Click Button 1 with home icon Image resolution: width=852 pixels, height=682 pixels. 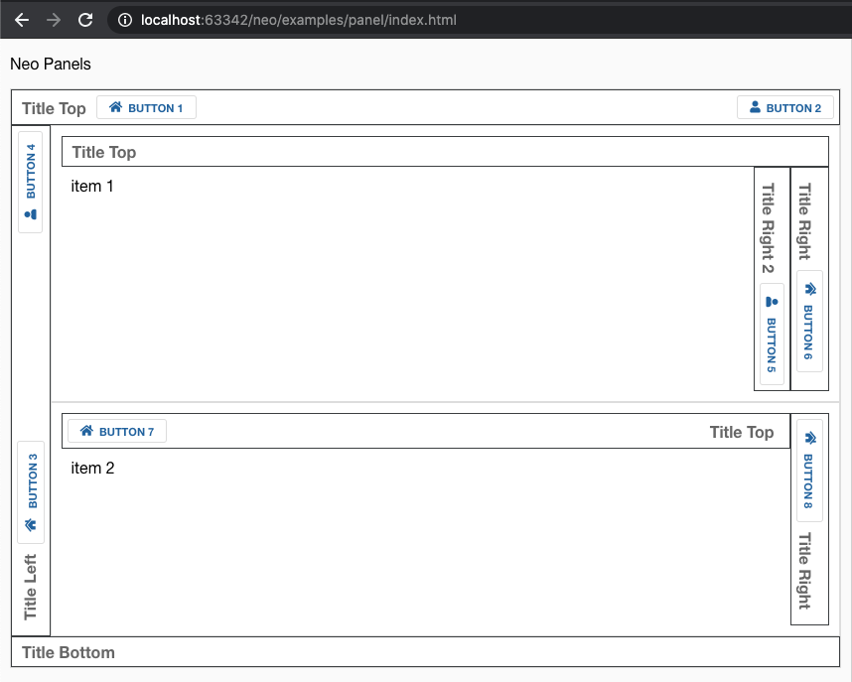pyautogui.click(x=146, y=107)
